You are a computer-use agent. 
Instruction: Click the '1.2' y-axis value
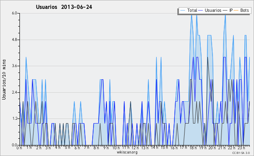tap(14, 118)
